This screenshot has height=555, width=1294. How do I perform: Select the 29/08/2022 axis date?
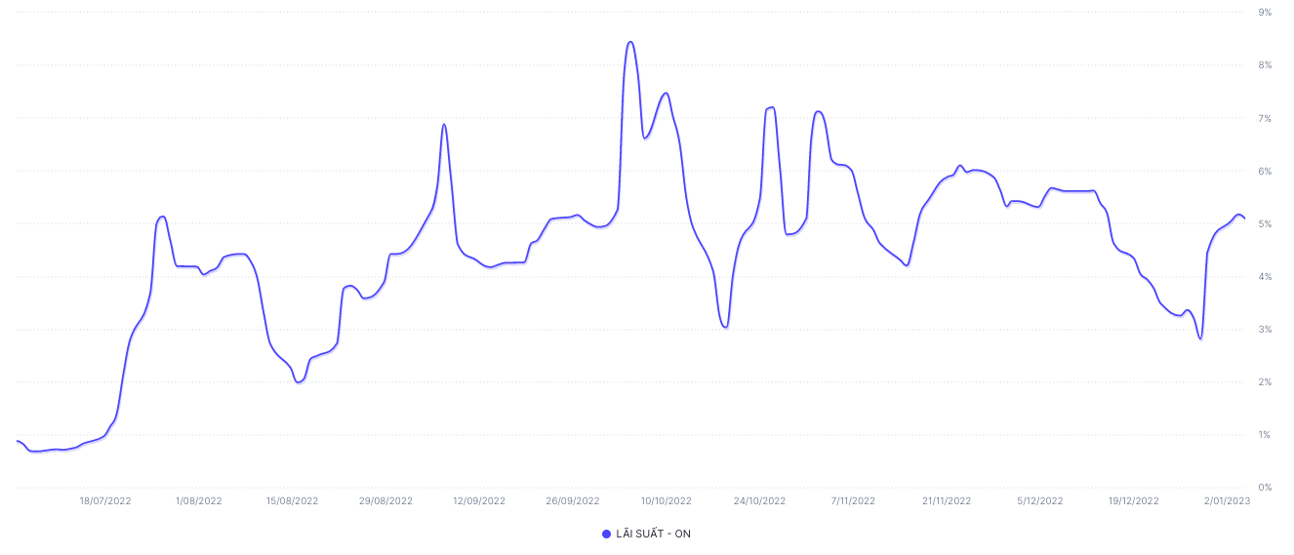(x=385, y=501)
